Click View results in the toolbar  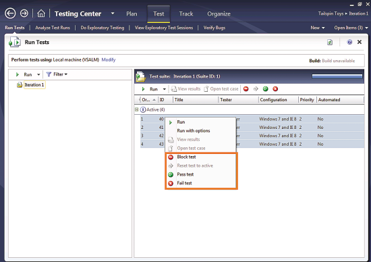pyautogui.click(x=185, y=89)
